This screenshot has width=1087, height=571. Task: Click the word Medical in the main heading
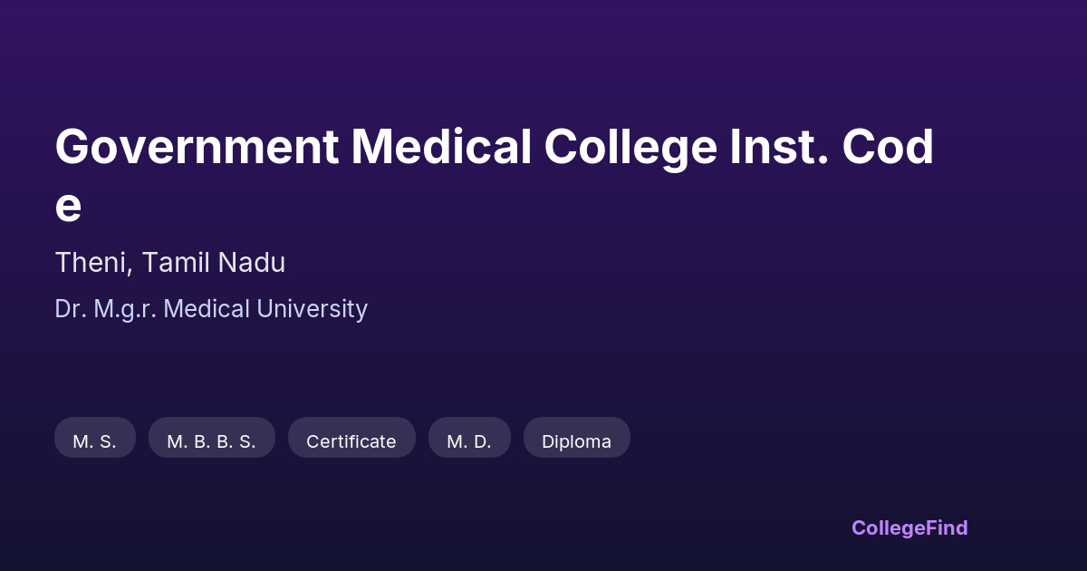click(441, 148)
